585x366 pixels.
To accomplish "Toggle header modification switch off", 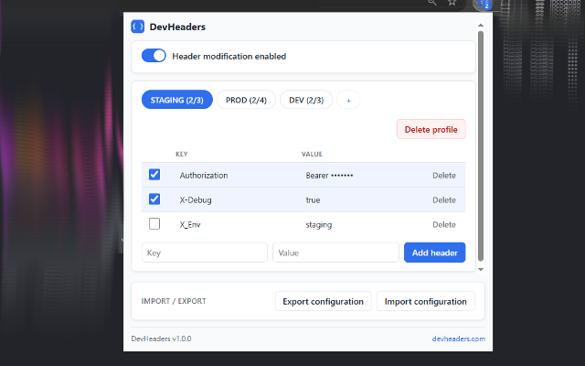I will pos(154,56).
